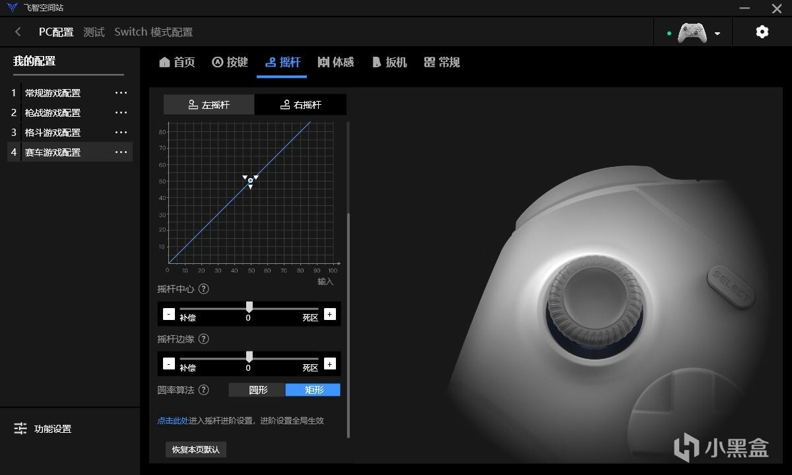Click the 点击此处 advanced settings link

pos(173,420)
